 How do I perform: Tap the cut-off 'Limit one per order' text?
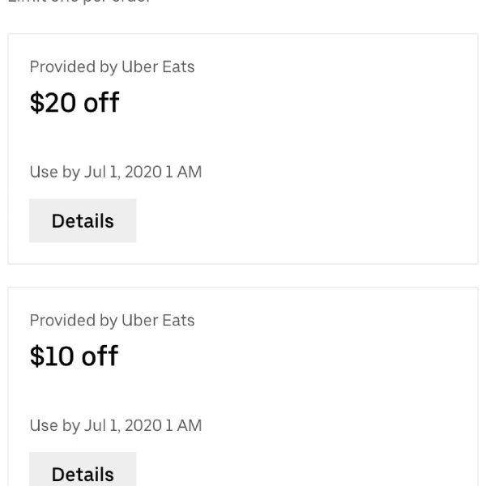(x=79, y=2)
